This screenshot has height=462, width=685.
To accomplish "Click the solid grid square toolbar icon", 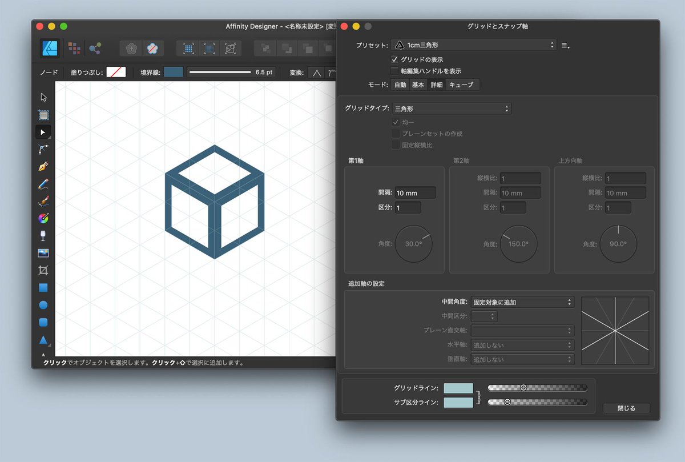I will pyautogui.click(x=209, y=49).
